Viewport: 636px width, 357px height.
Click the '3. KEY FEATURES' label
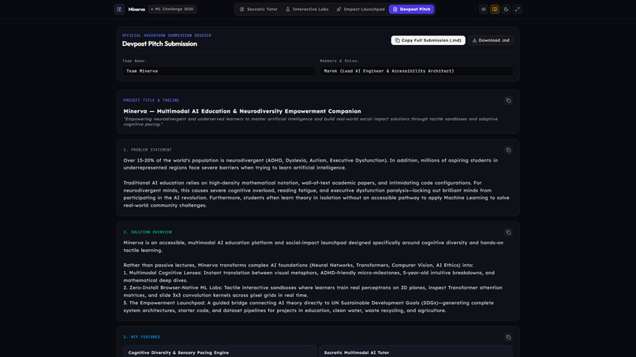pos(141,337)
